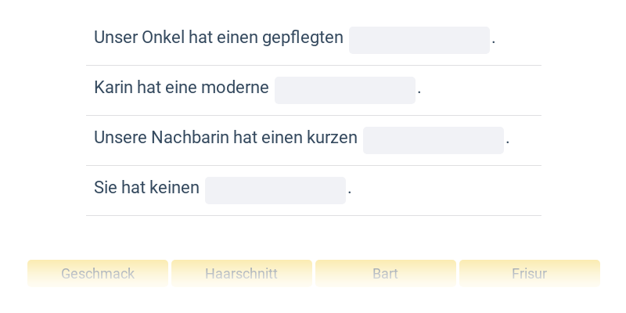This screenshot has height=313, width=626.
Task: Choose the Frisur word tile
Action: (529, 274)
